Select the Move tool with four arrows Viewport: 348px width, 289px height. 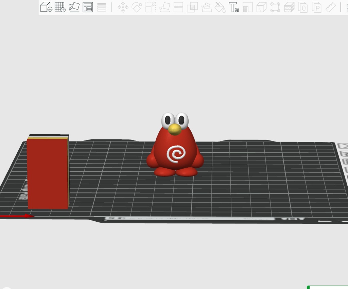click(123, 7)
